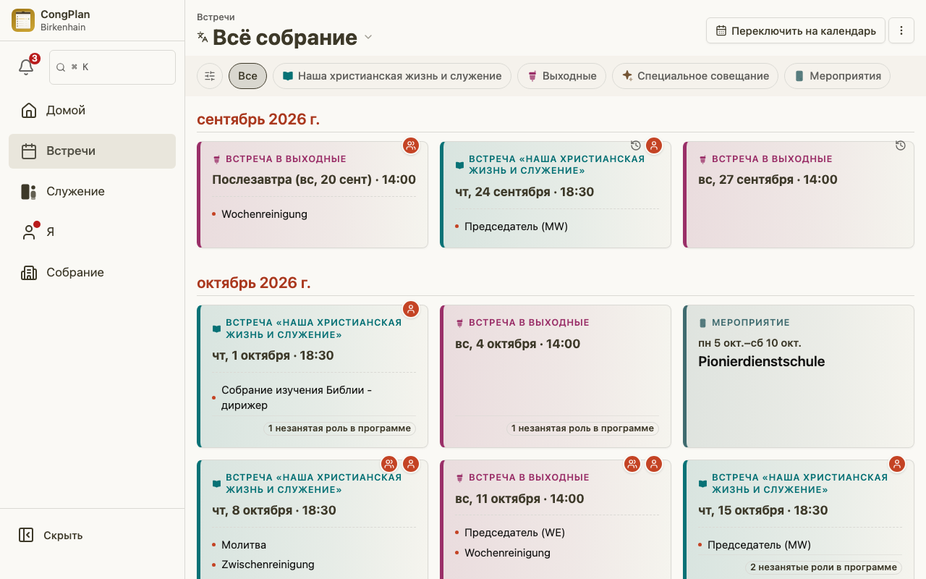Open Собрание in sidebar
Screen dimensions: 926x579
[x=92, y=273]
